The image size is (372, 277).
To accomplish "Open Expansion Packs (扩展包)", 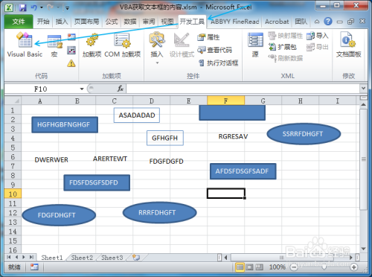I will pyautogui.click(x=283, y=47).
